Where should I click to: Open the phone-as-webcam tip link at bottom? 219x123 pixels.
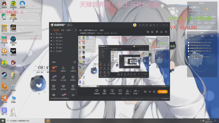[61, 98]
